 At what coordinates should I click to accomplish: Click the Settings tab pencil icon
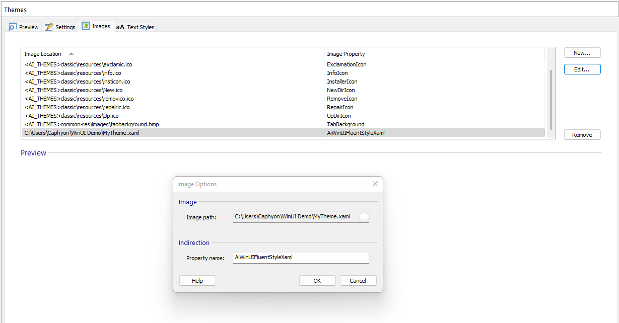(49, 27)
